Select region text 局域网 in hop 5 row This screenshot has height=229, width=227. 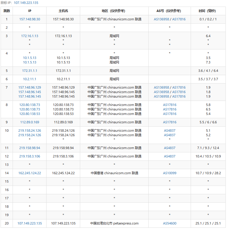point(114,71)
